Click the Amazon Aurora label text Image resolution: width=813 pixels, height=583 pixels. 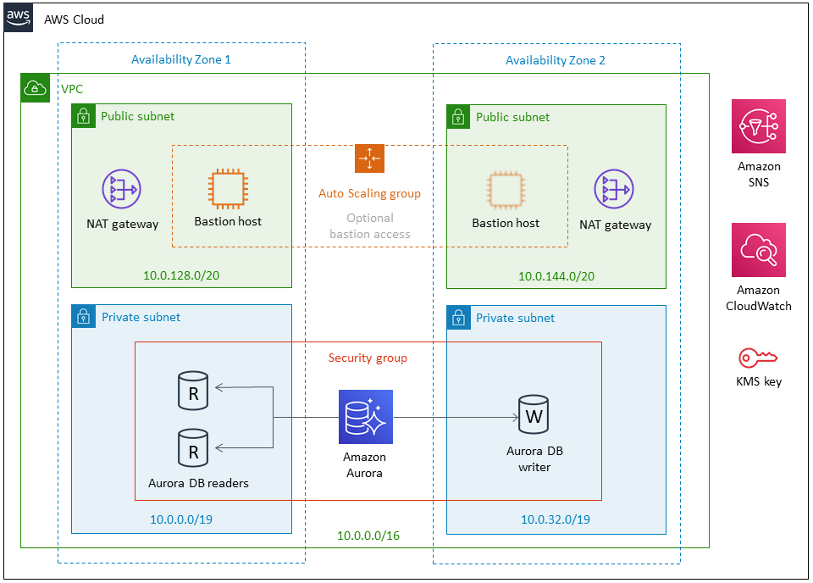pyautogui.click(x=364, y=465)
